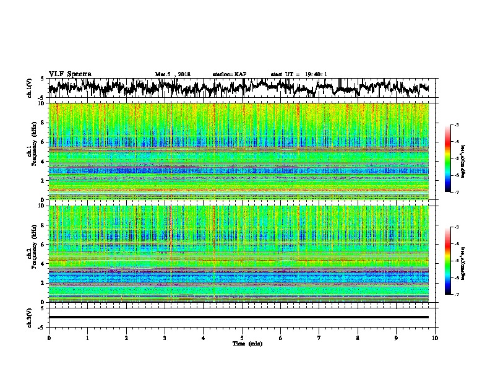Select the ch.2 colorbar log(PSD) label
Screen dimensions: 490x379
pyautogui.click(x=463, y=263)
